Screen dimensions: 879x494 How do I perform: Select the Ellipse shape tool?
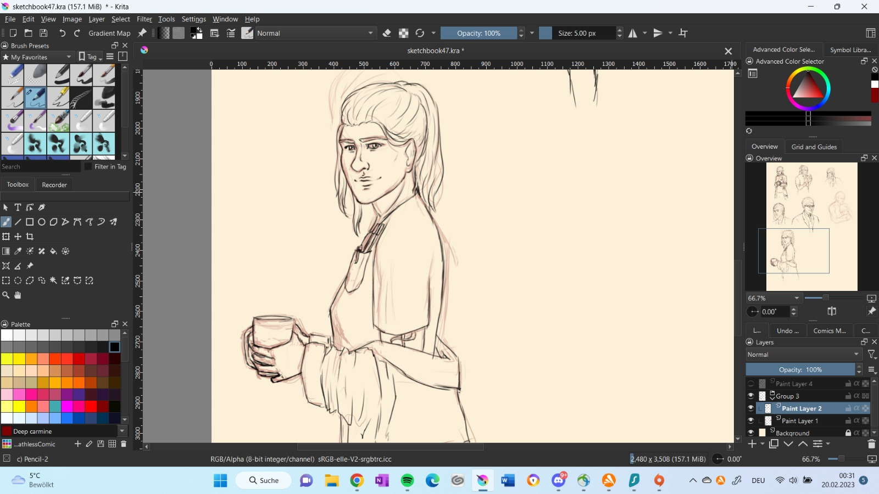tap(42, 222)
